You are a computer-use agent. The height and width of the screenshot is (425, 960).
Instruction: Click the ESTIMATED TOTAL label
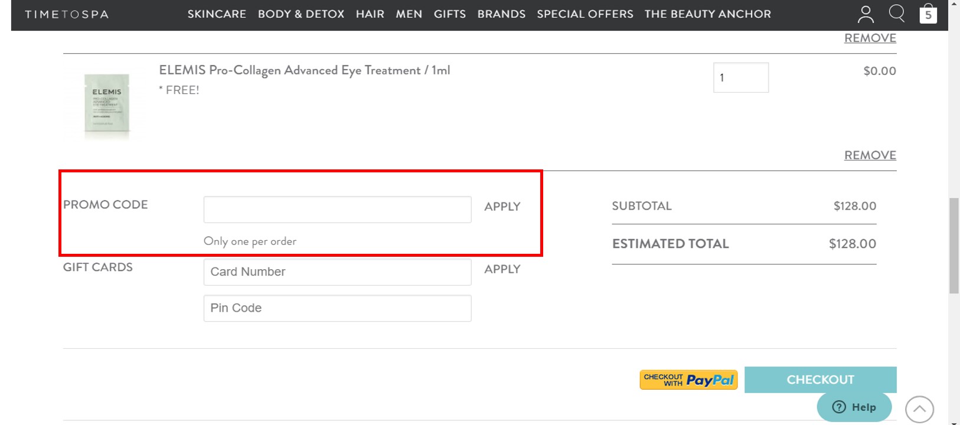tap(671, 244)
